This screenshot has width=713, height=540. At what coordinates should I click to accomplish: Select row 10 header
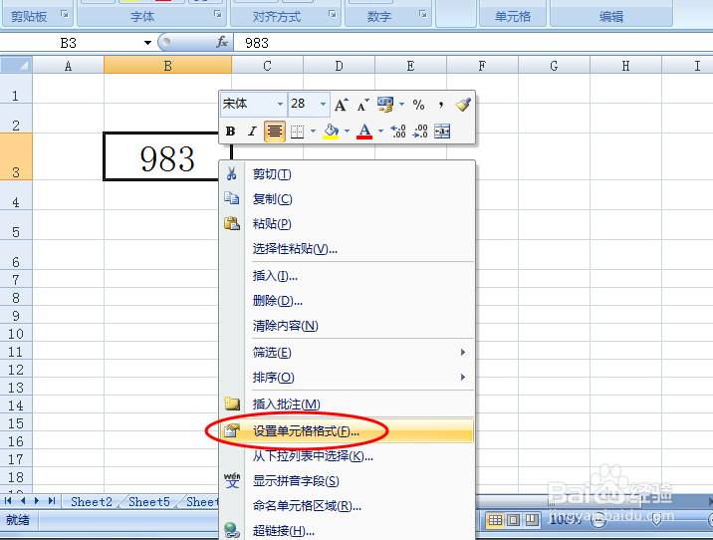pyautogui.click(x=16, y=334)
